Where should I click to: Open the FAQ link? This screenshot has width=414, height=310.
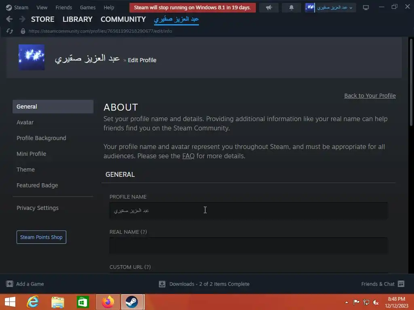tap(188, 156)
